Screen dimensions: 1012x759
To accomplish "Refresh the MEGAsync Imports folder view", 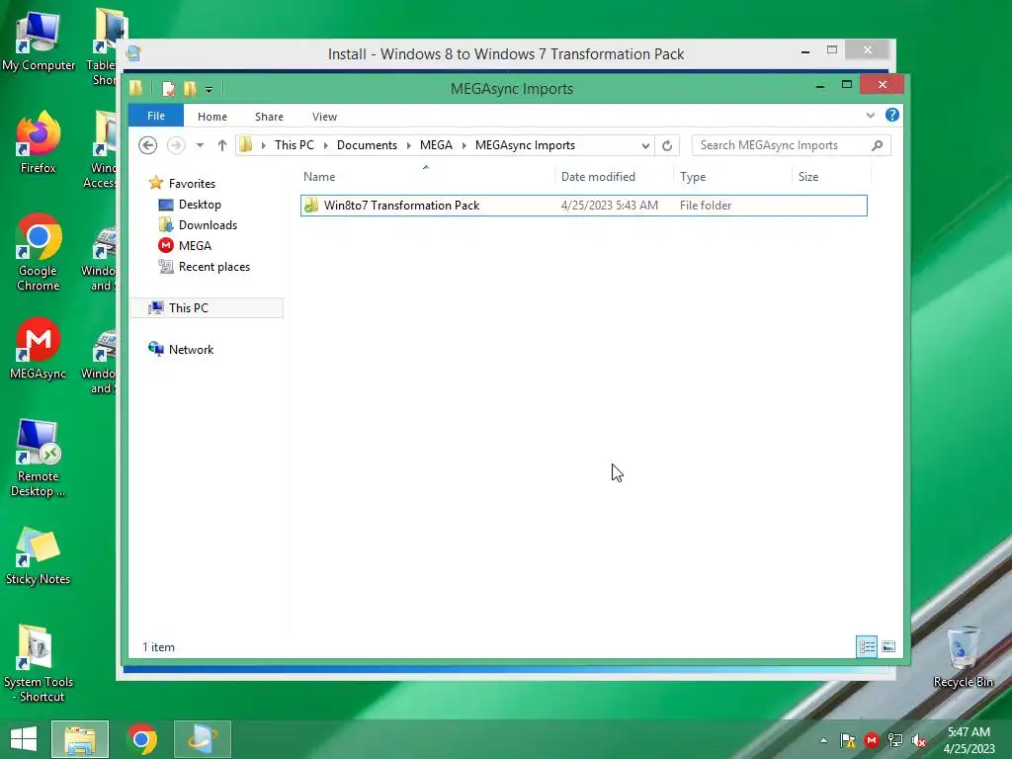I will point(667,146).
